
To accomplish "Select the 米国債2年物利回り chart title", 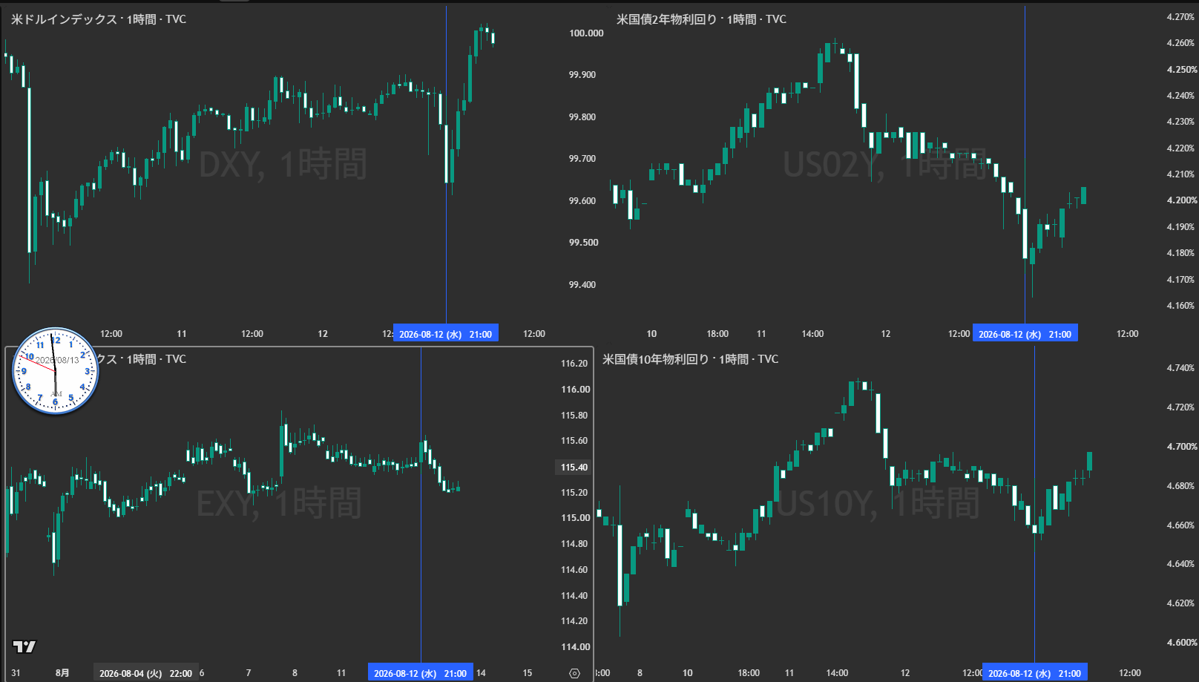I will 701,19.
